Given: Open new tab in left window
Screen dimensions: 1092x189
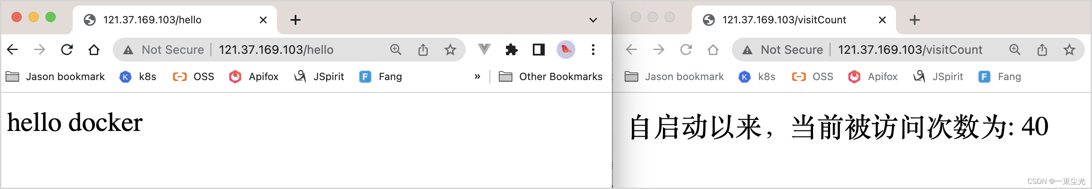Looking at the screenshot, I should tap(295, 20).
